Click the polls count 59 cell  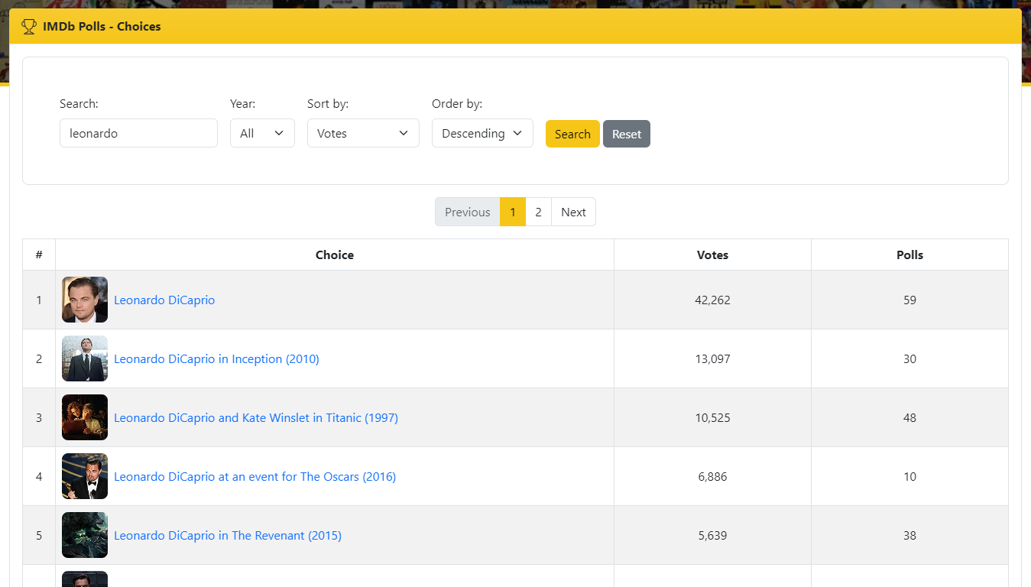(909, 300)
